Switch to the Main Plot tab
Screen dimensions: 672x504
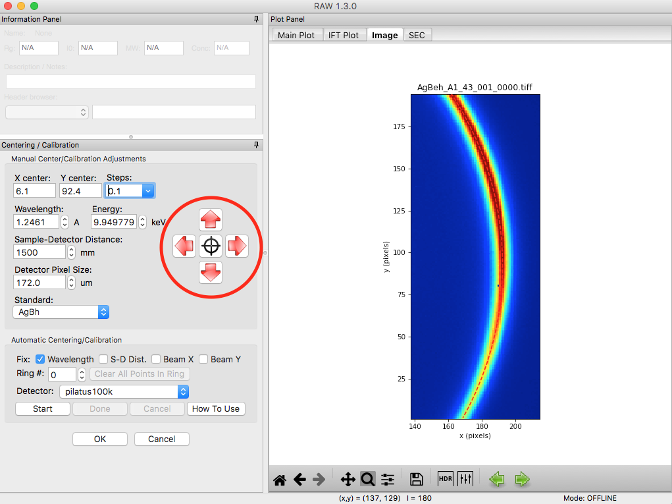(x=296, y=35)
